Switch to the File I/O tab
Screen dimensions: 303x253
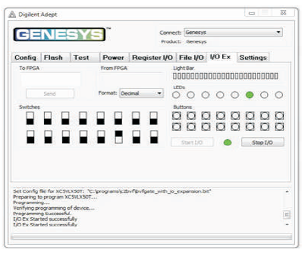[x=192, y=58]
